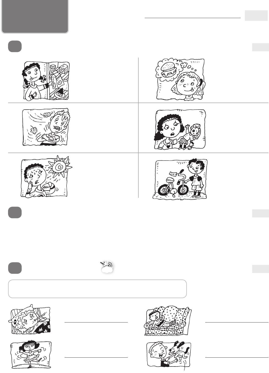Click the boy standing beside the bicycle
269x373 pixels.
tap(180, 179)
